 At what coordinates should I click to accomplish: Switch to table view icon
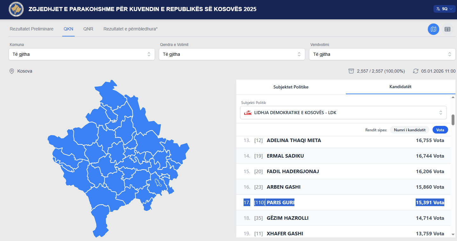click(447, 29)
